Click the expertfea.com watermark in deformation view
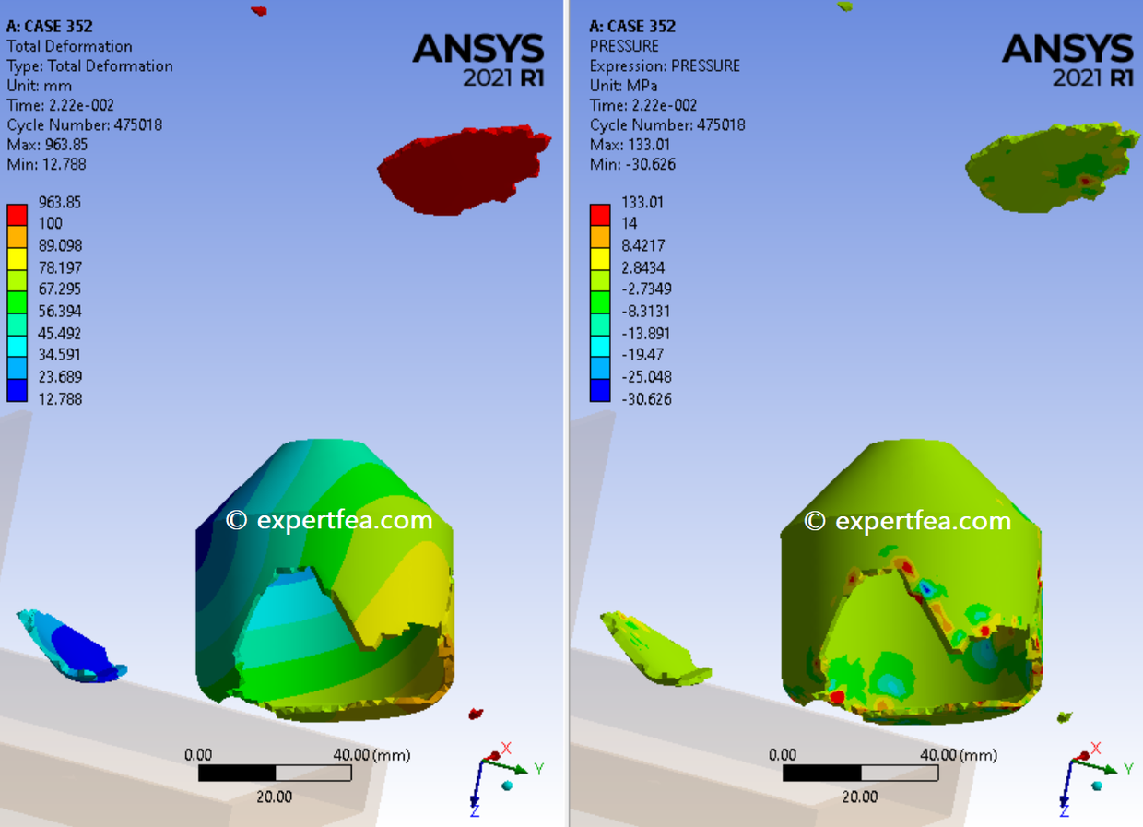Screen dimensions: 1143x827 click(330, 519)
